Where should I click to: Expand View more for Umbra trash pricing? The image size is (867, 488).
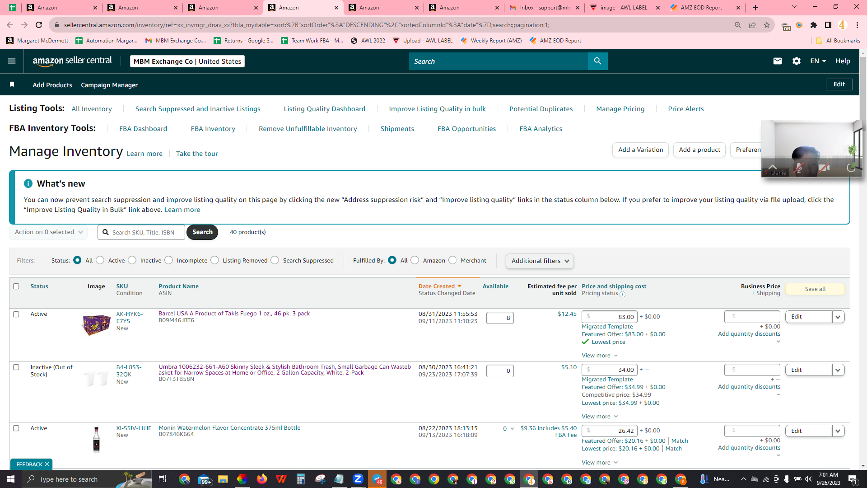pos(600,417)
